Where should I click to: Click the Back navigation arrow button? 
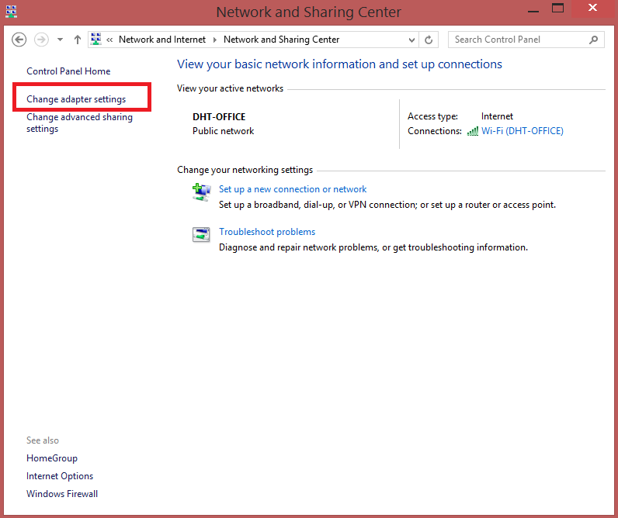(19, 40)
